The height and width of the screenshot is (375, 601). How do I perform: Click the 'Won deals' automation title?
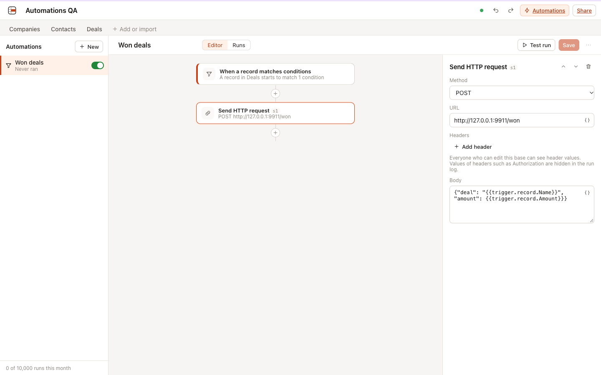pos(134,45)
